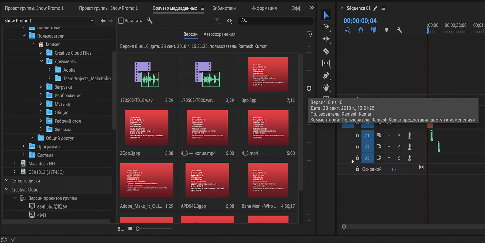Image resolution: width=485 pixels, height=243 pixels.
Task: Toggle track lock on A1
Action: click(x=358, y=135)
